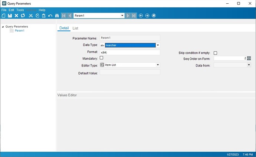Open the Data from dropdown
The width and height of the screenshot is (256, 157).
[x=249, y=65]
